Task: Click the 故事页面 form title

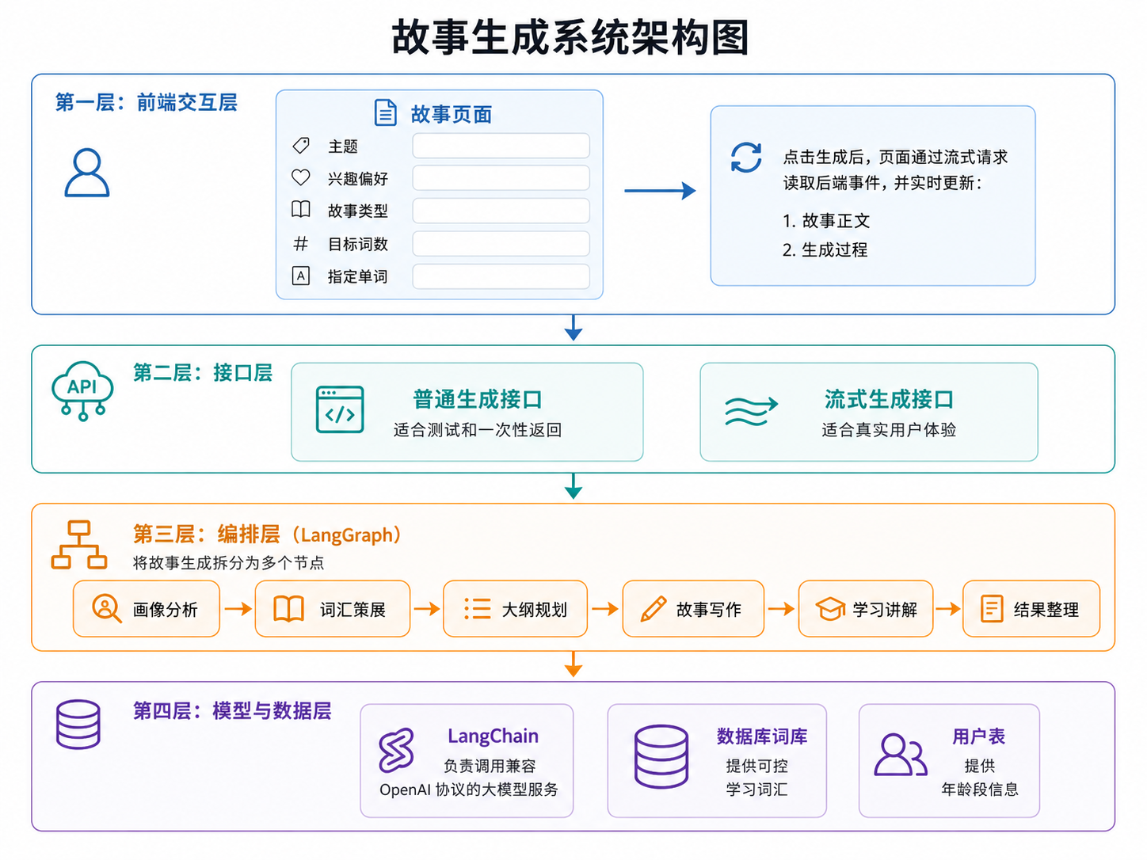Action: pyautogui.click(x=452, y=115)
